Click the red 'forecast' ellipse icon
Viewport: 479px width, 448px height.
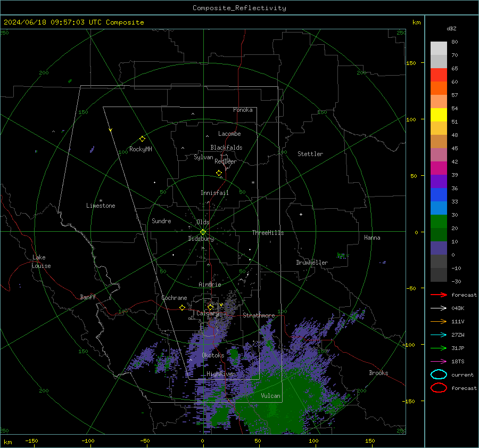point(439,388)
